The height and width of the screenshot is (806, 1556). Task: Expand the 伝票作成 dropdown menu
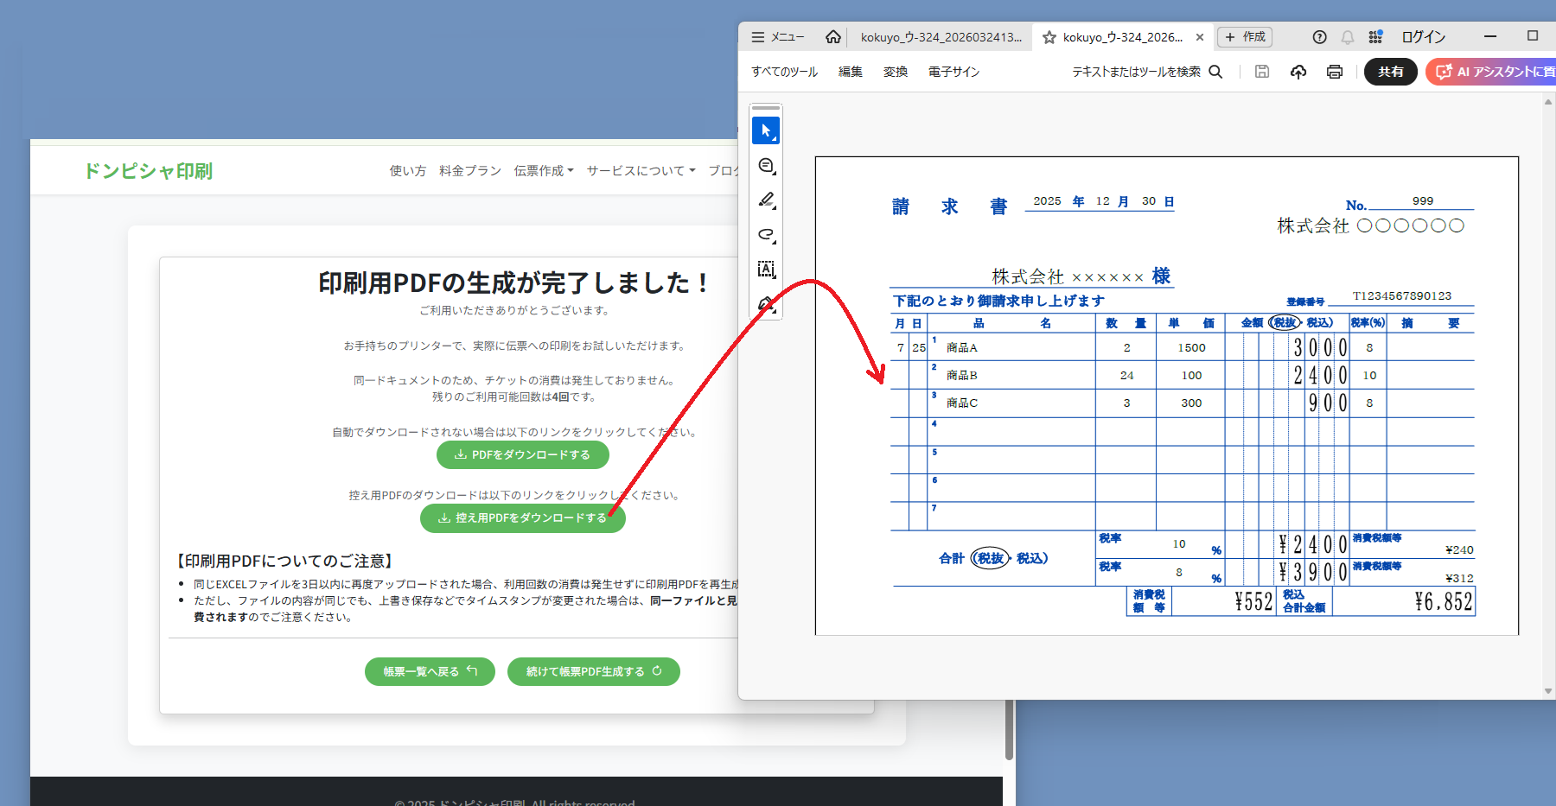click(x=544, y=171)
